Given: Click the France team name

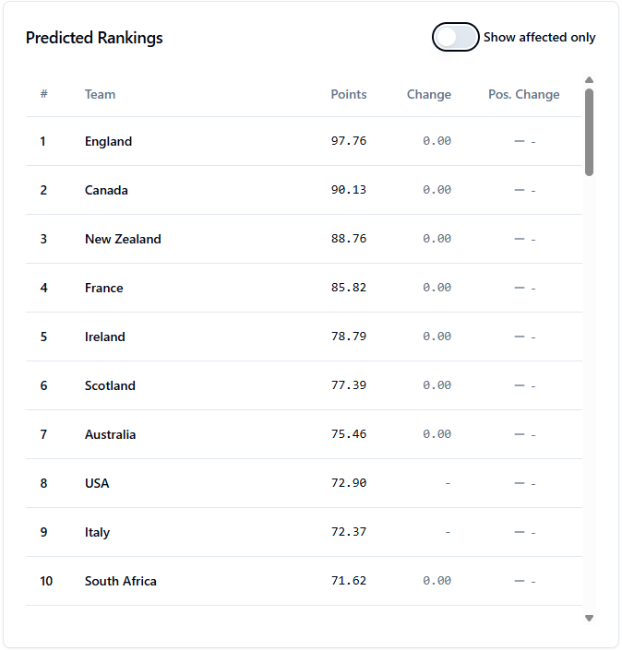Looking at the screenshot, I should pyautogui.click(x=103, y=288).
